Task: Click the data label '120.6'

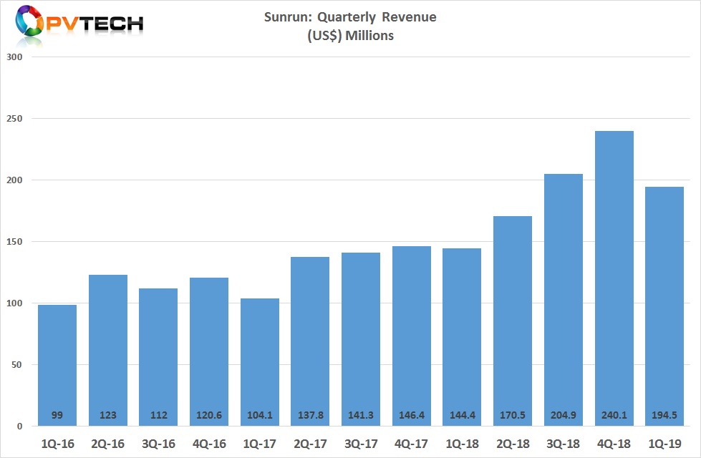Action: point(209,415)
